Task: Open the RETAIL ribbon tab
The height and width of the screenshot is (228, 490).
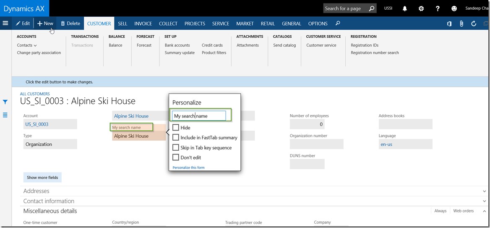Action: [x=268, y=24]
